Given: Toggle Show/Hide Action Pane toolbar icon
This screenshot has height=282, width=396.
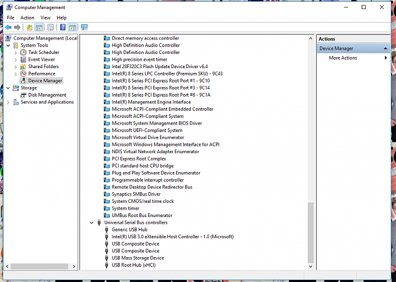Looking at the screenshot, I should tap(72, 27).
